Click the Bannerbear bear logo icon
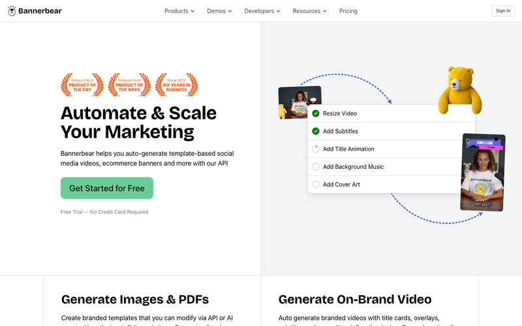This screenshot has width=522, height=326. (x=12, y=11)
